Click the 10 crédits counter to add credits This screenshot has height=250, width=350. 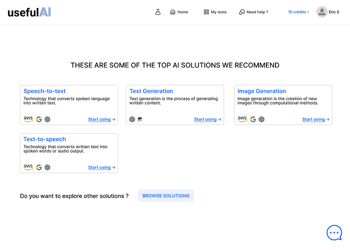pyautogui.click(x=298, y=12)
